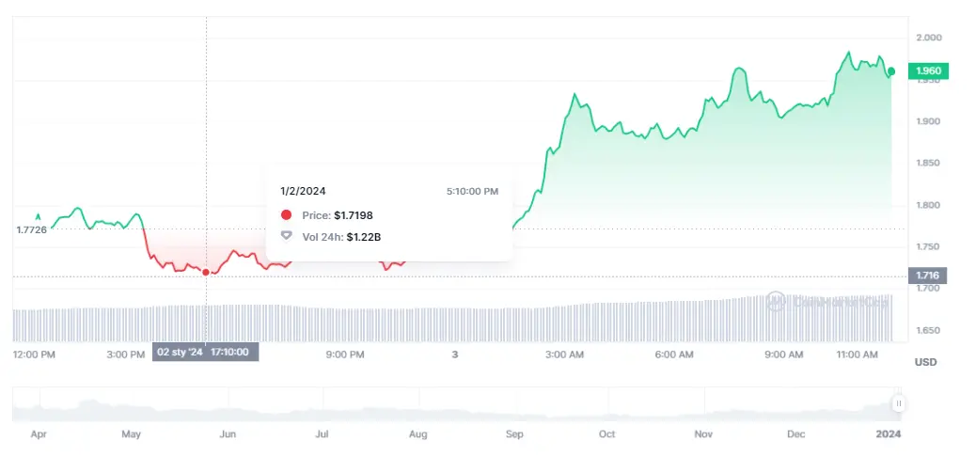Image resolution: width=976 pixels, height=457 pixels.
Task: Click the green endpoint dot on the chart
Action: [x=891, y=71]
